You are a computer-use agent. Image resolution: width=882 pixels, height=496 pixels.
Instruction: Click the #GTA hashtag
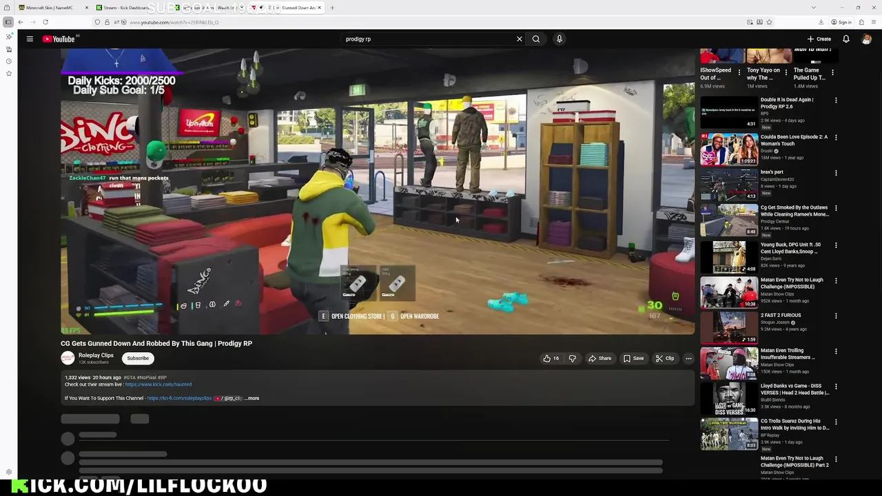click(x=129, y=378)
